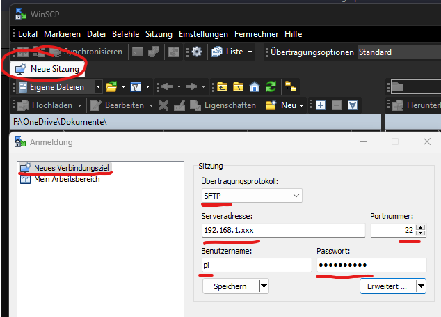Expand the filter dropdown arrow

pos(147,87)
